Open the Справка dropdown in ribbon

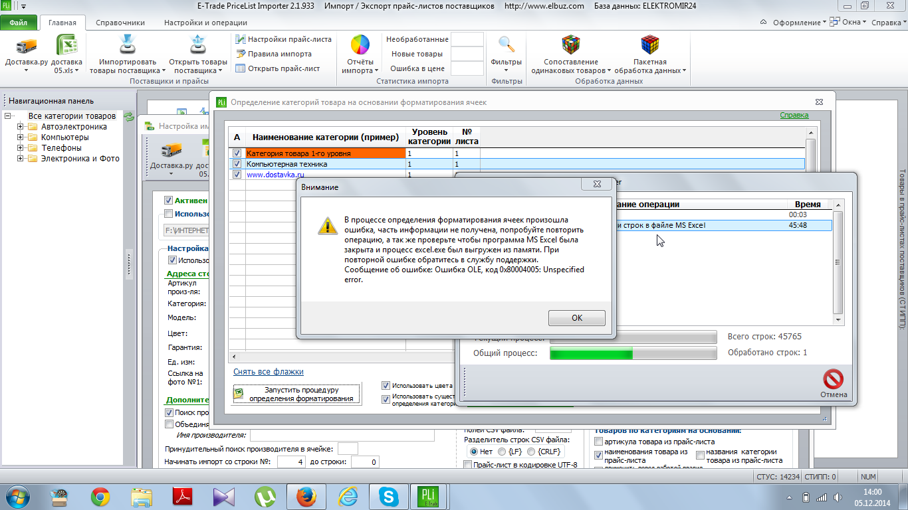coord(889,23)
